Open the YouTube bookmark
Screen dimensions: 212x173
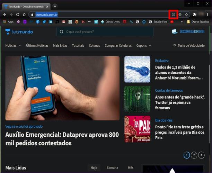click(x=172, y=21)
